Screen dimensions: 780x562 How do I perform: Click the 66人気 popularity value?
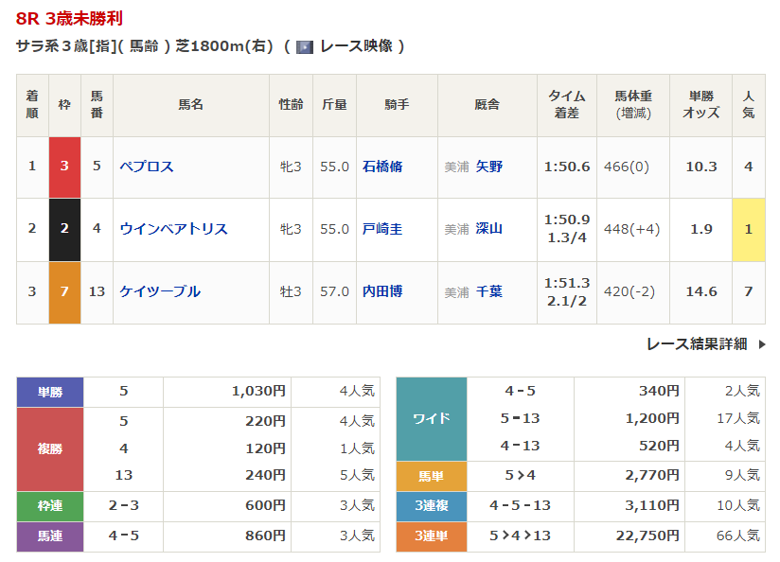738,536
